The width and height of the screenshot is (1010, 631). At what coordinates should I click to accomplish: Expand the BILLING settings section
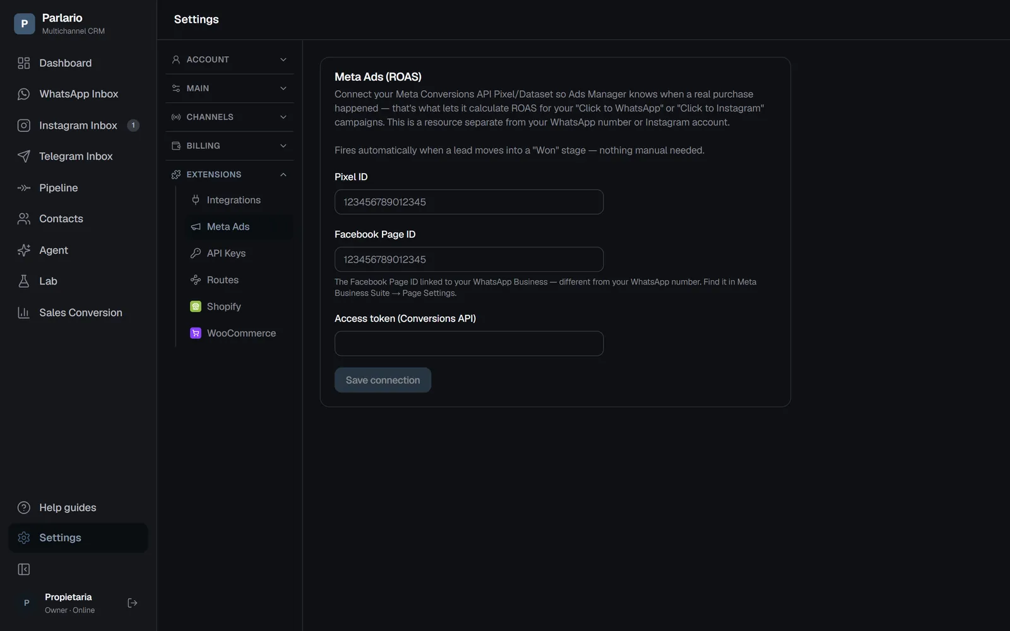pyautogui.click(x=229, y=146)
